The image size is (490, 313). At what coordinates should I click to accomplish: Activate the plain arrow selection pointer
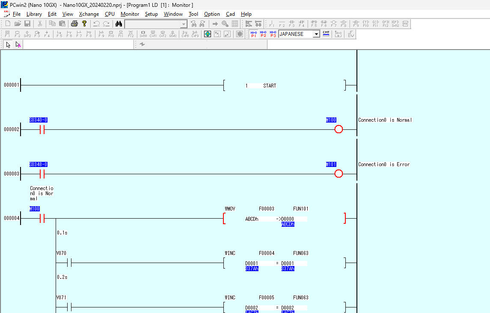(x=8, y=44)
